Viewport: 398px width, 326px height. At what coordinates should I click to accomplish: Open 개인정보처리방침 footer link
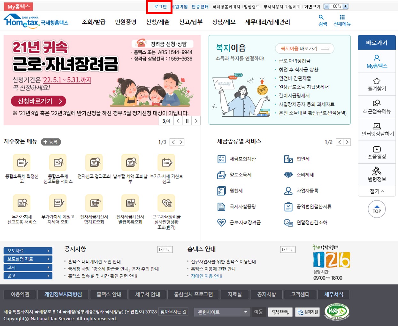[x=63, y=294]
